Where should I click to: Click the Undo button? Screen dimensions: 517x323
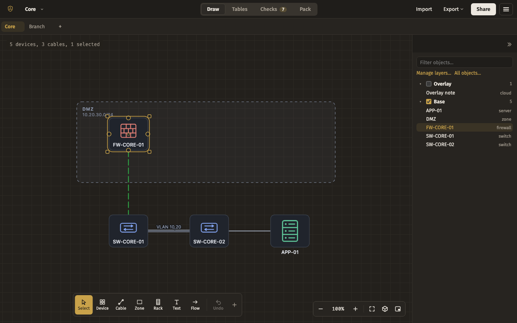pos(218,305)
